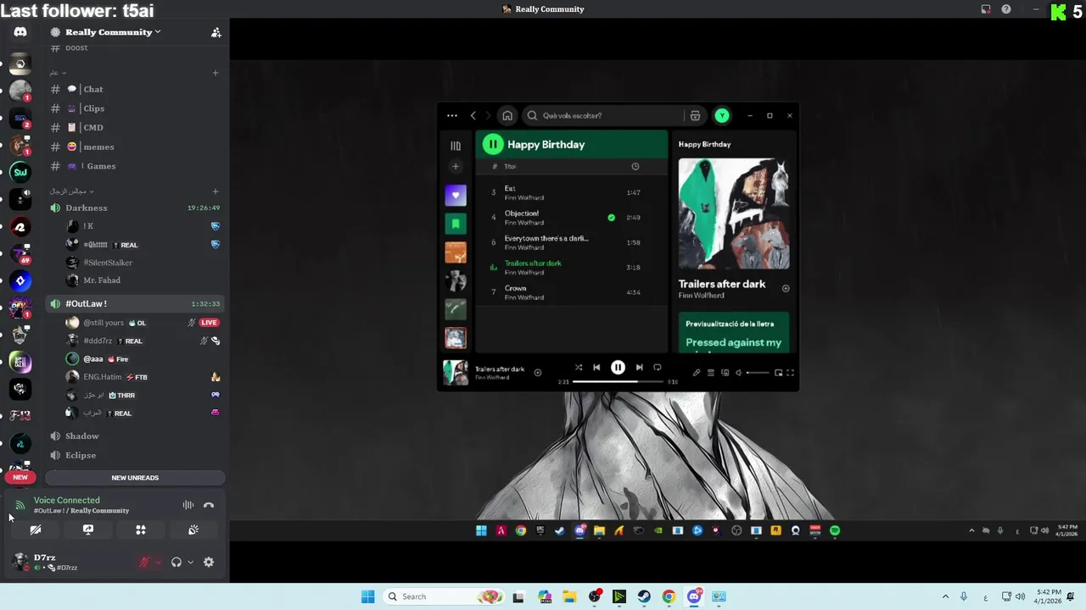This screenshot has height=610, width=1086.
Task: Start an activity with the four-shapes icon
Action: click(141, 530)
